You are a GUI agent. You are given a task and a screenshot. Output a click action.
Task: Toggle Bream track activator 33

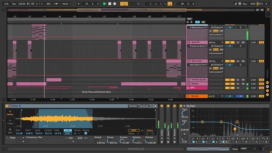[x=230, y=84]
